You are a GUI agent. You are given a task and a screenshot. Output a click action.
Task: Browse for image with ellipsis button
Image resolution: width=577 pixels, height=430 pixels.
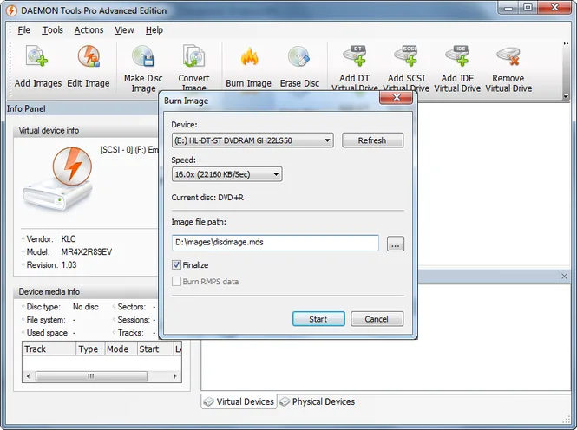(395, 244)
